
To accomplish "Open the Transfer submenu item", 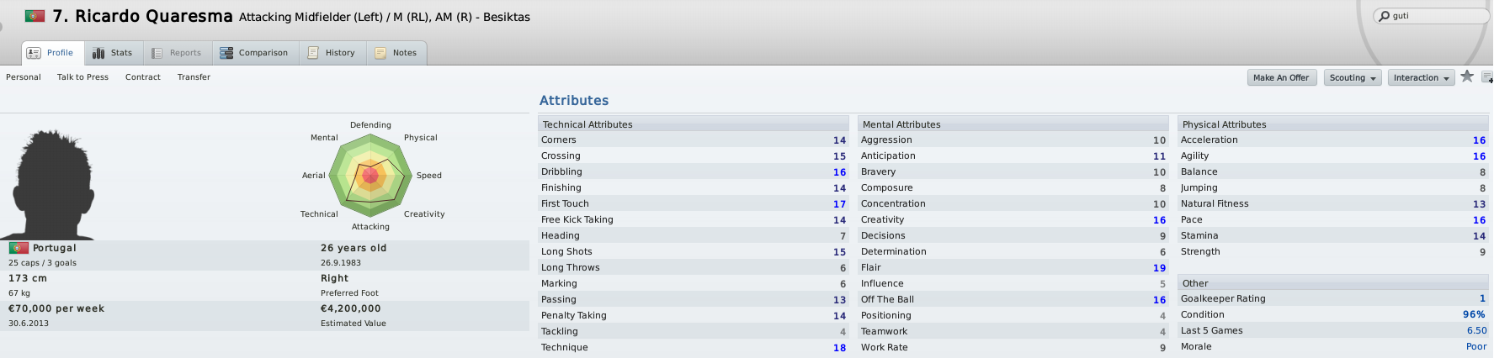I will (194, 77).
